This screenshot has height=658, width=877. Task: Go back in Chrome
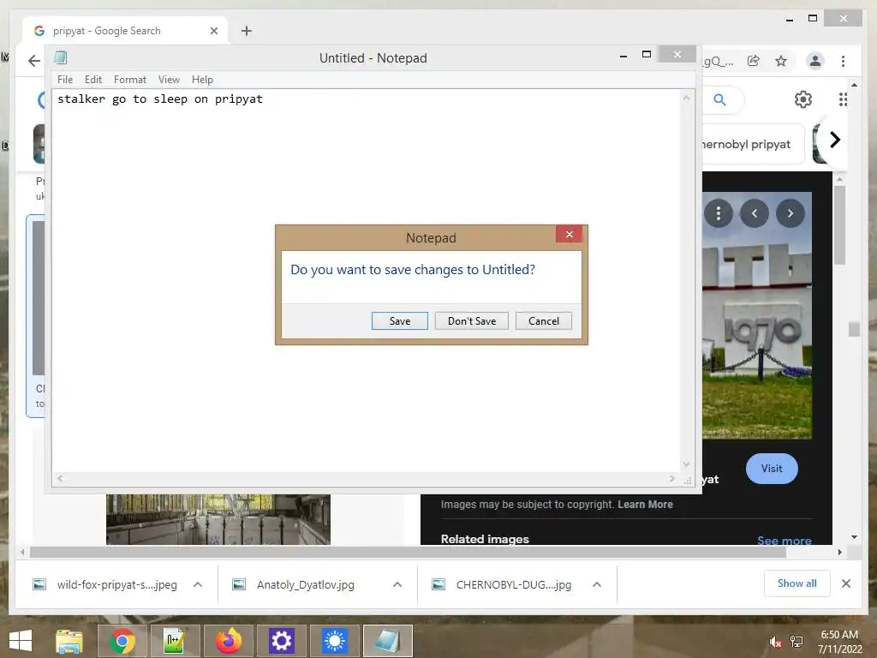(x=34, y=61)
